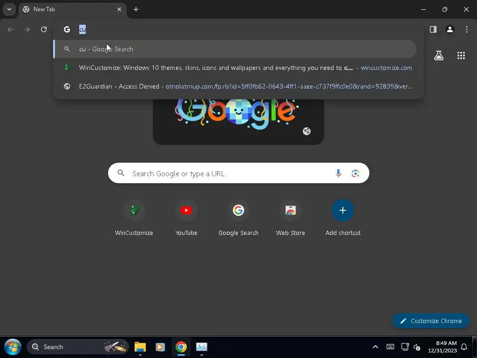Open the profile avatar menu
This screenshot has height=358, width=477.
(x=450, y=29)
